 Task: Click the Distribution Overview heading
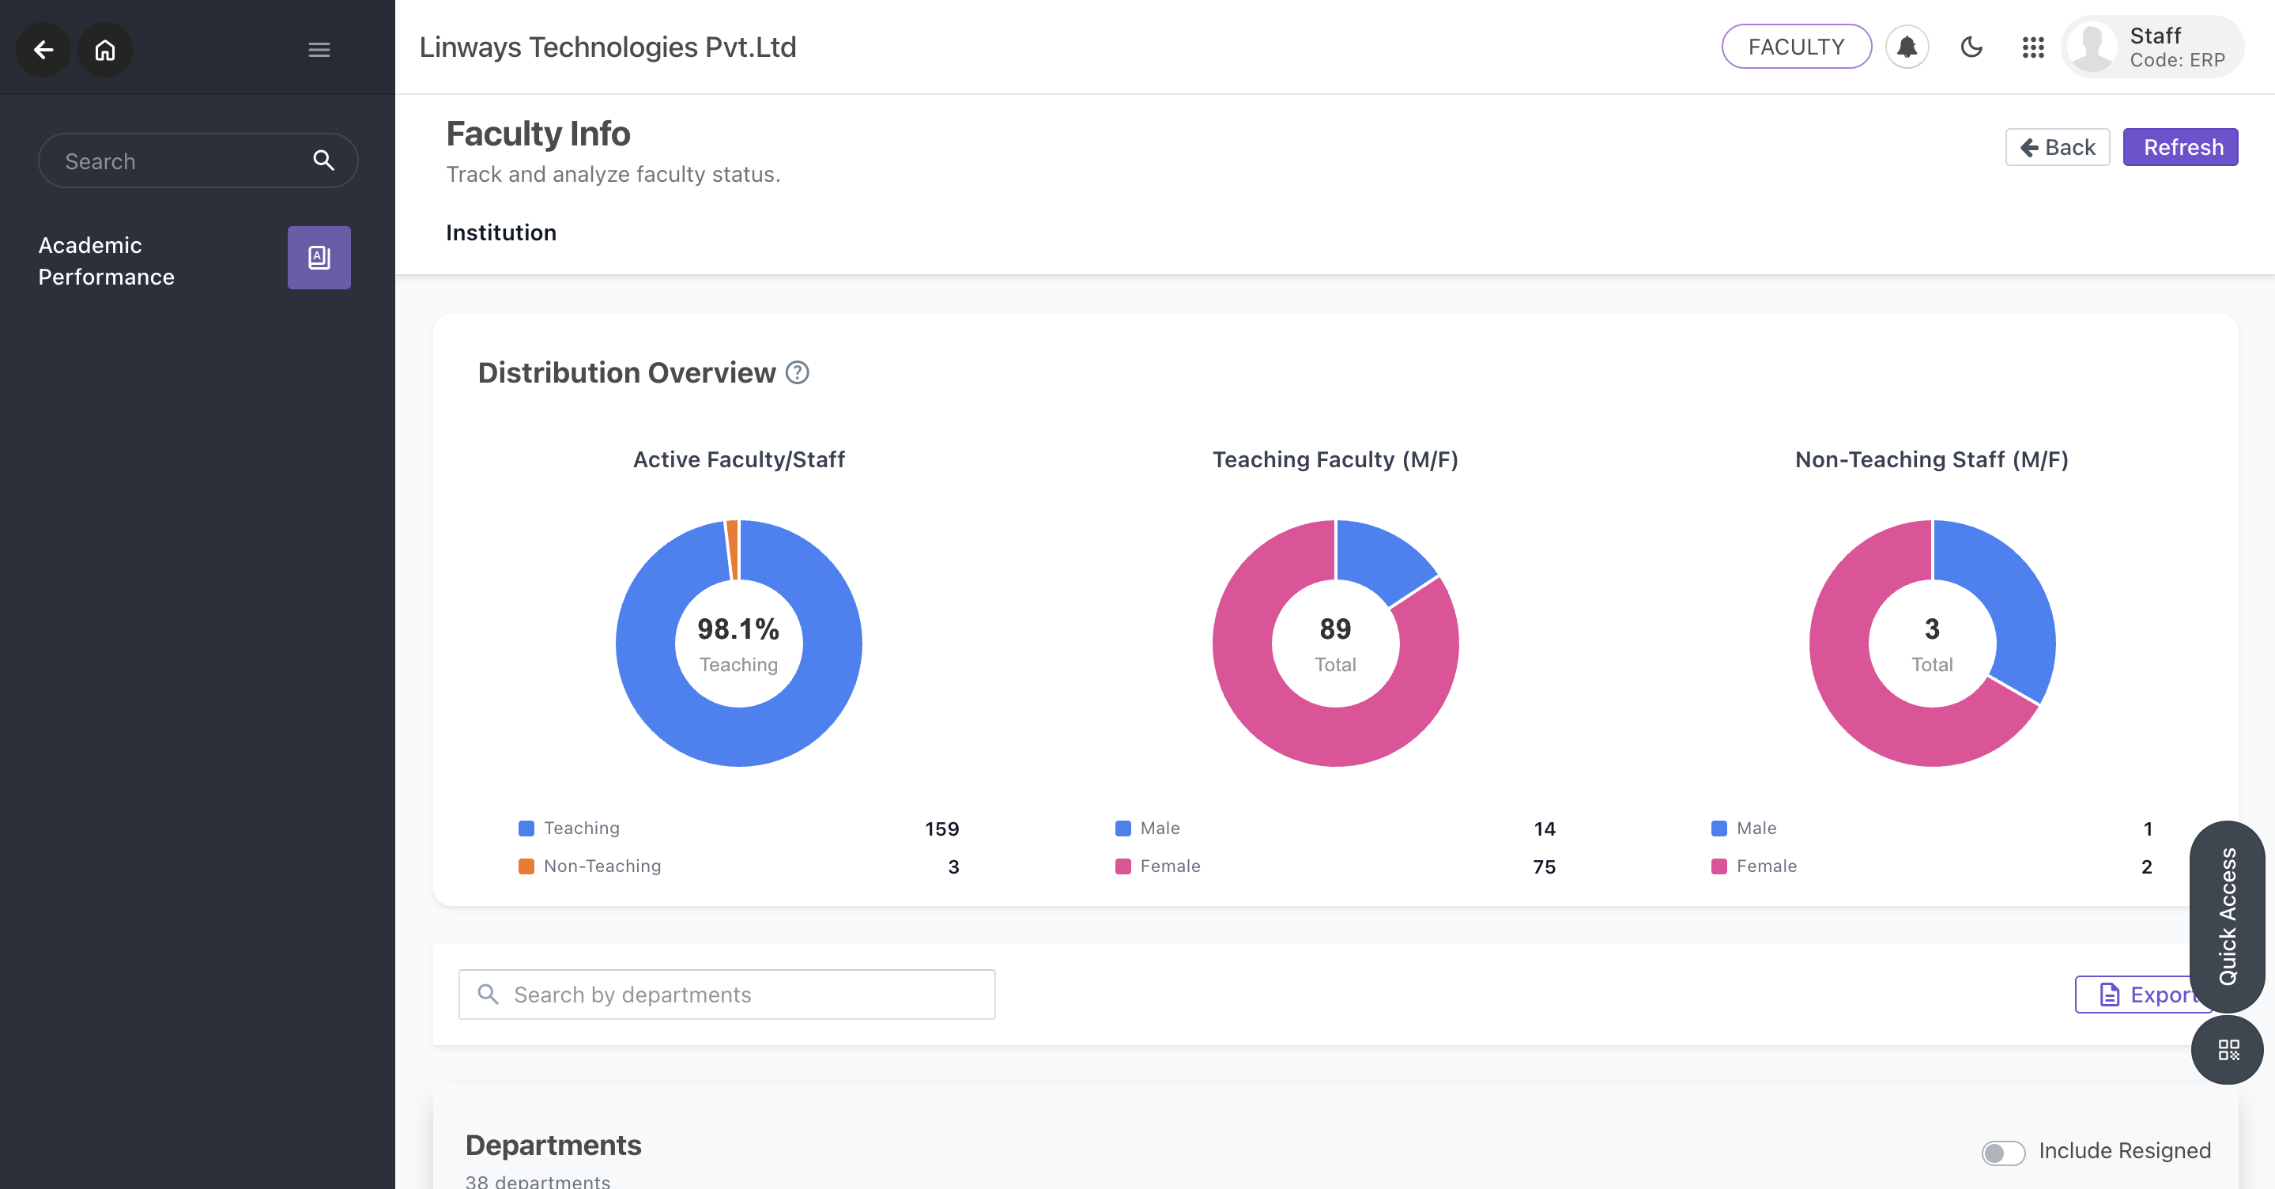point(626,373)
